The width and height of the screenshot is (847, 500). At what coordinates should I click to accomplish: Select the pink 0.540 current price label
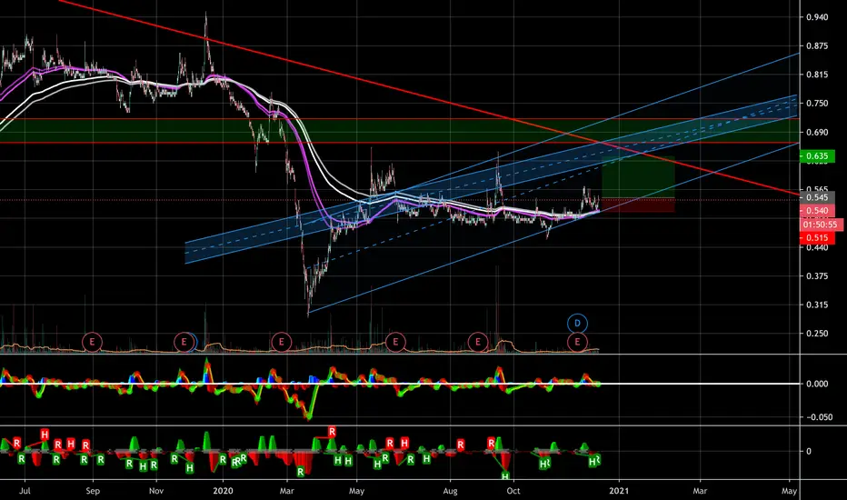pyautogui.click(x=817, y=210)
